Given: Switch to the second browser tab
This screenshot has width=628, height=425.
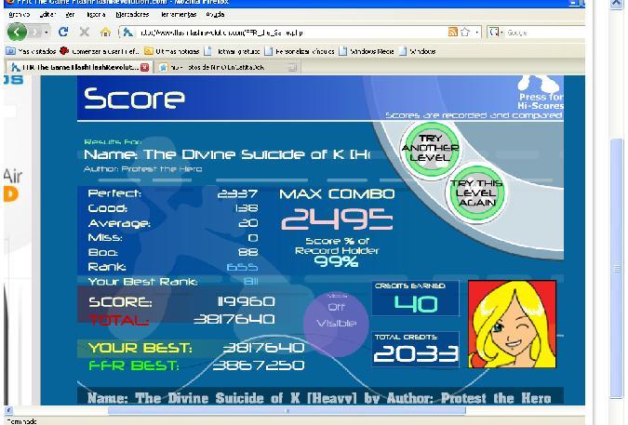Looking at the screenshot, I should click(219, 68).
